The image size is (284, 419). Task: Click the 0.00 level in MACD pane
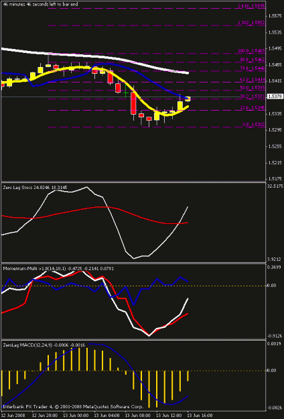click(x=272, y=371)
